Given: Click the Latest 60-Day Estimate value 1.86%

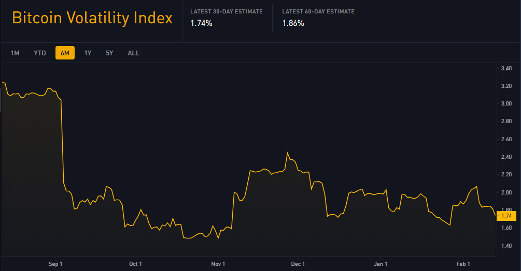Looking at the screenshot, I should pyautogui.click(x=293, y=23).
